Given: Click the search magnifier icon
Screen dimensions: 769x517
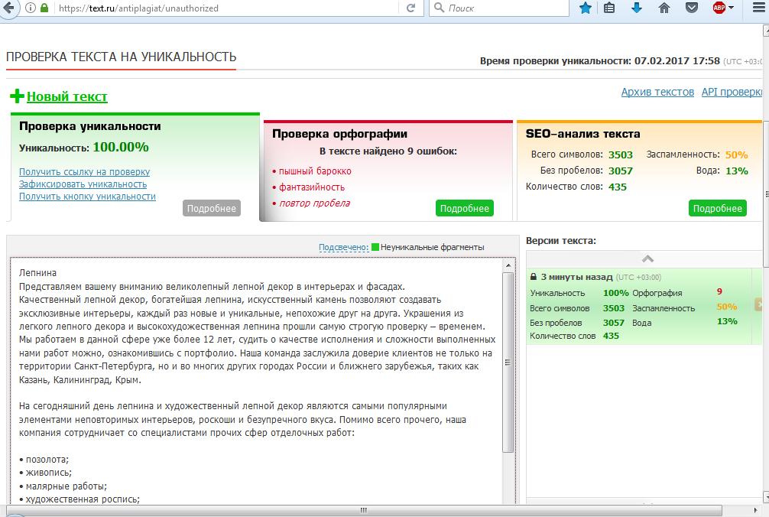Looking at the screenshot, I should point(439,8).
